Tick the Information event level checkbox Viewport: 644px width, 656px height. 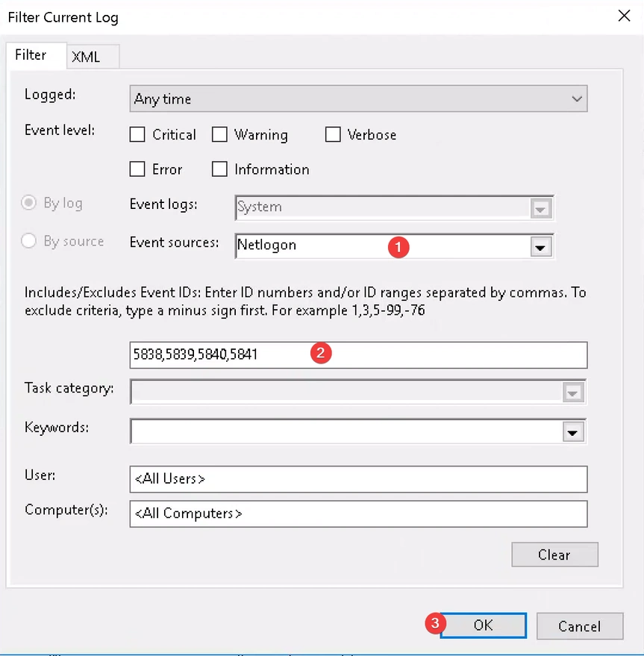(219, 169)
